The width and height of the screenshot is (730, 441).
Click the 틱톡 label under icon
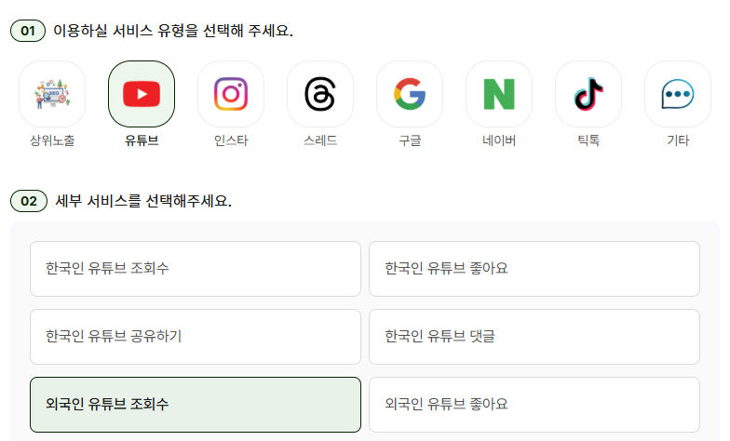588,141
